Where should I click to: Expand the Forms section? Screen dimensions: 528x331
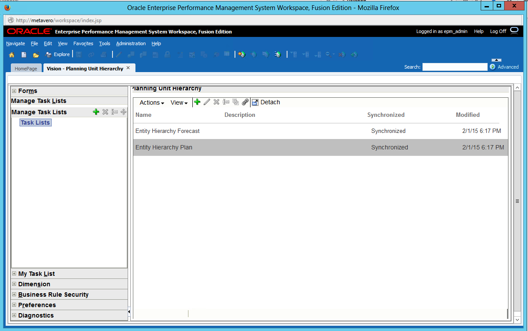14,91
